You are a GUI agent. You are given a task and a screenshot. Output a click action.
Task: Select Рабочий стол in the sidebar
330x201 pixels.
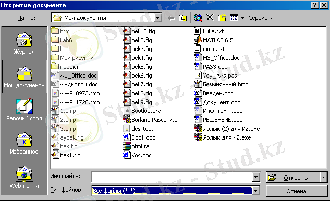tap(24, 109)
